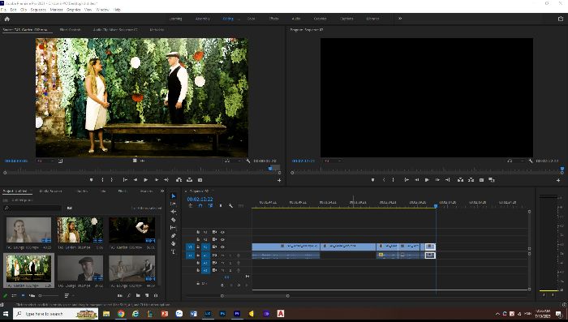The image size is (568, 322).
Task: Switch to Media Browser tab
Action: point(50,191)
